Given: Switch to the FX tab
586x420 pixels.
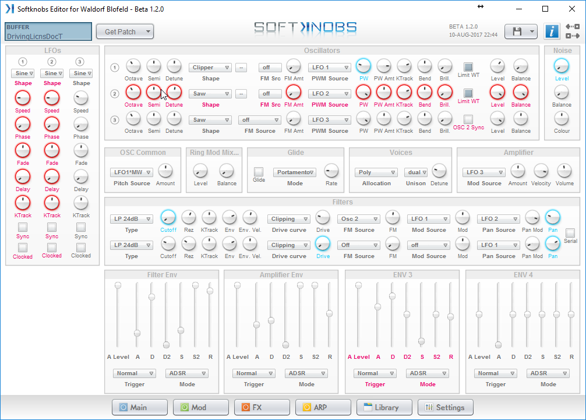Looking at the screenshot, I should 262,407.
